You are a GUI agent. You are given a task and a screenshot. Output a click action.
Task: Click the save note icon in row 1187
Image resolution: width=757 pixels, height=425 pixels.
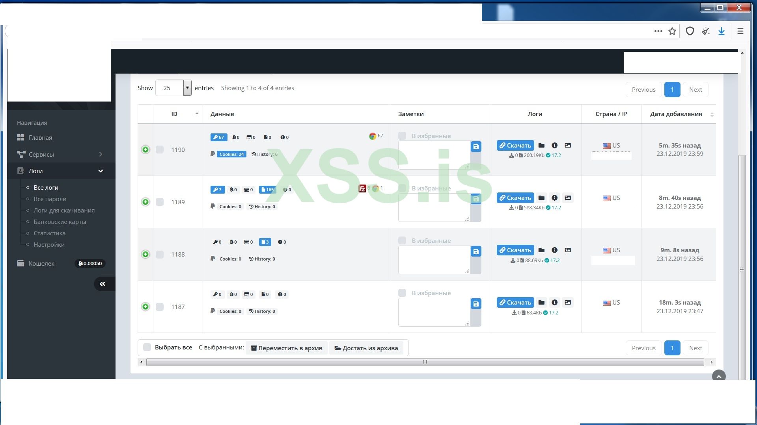(476, 304)
